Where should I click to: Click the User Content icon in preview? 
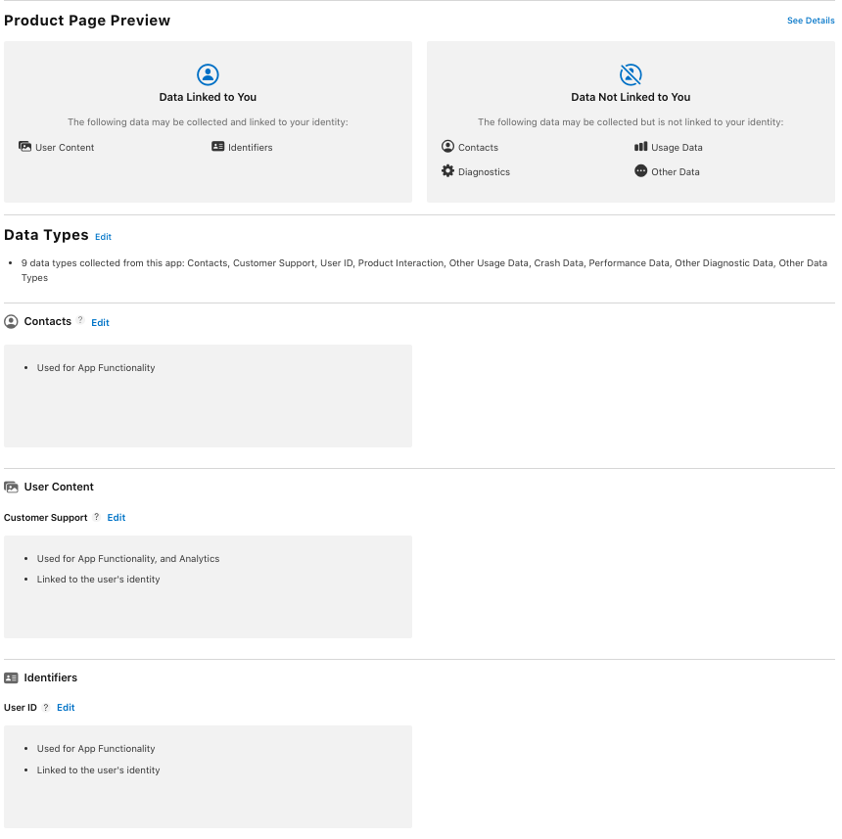pyautogui.click(x=25, y=147)
